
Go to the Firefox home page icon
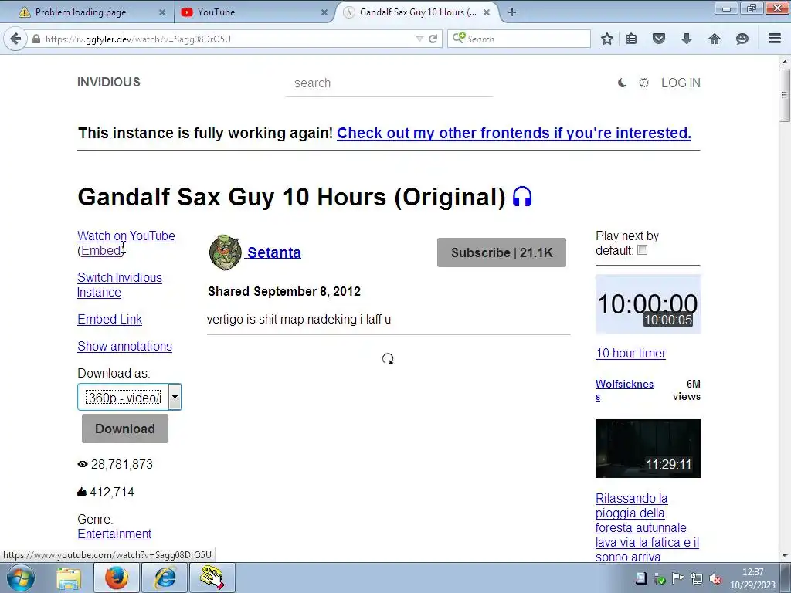click(x=715, y=39)
